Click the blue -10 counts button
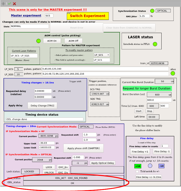The height and width of the screenshot is (191, 181). 162,166
